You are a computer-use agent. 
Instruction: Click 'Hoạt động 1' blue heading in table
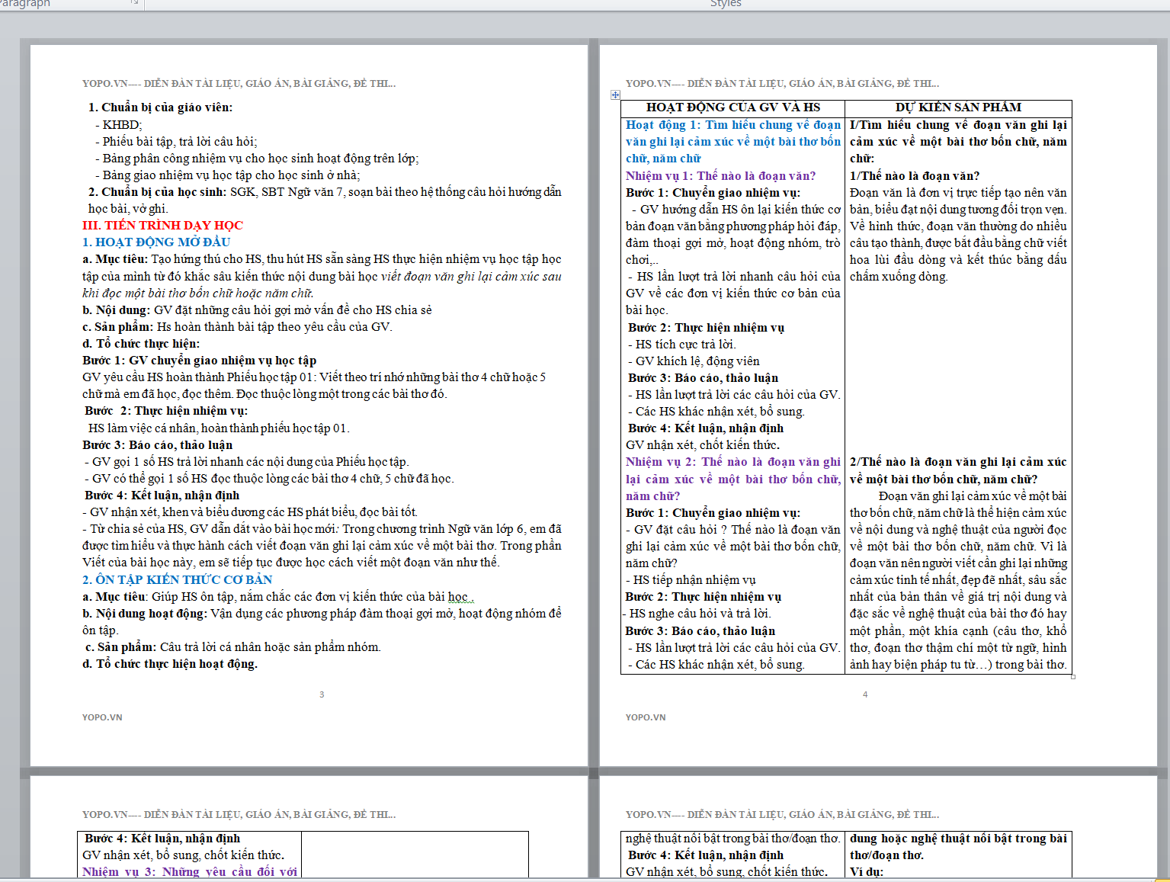coord(732,125)
